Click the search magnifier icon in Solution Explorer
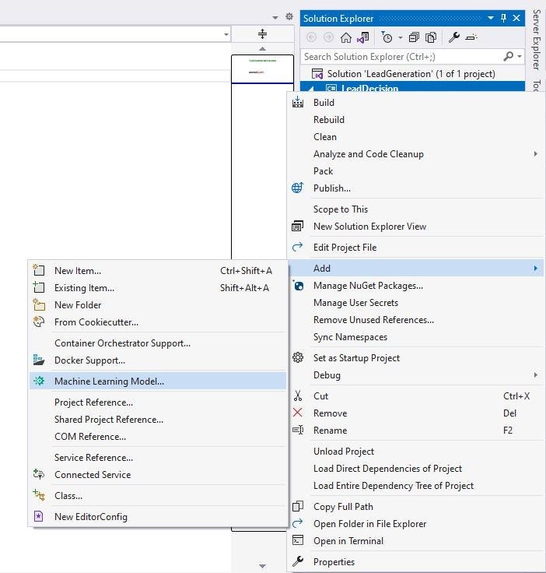This screenshot has height=573, width=546. point(508,56)
